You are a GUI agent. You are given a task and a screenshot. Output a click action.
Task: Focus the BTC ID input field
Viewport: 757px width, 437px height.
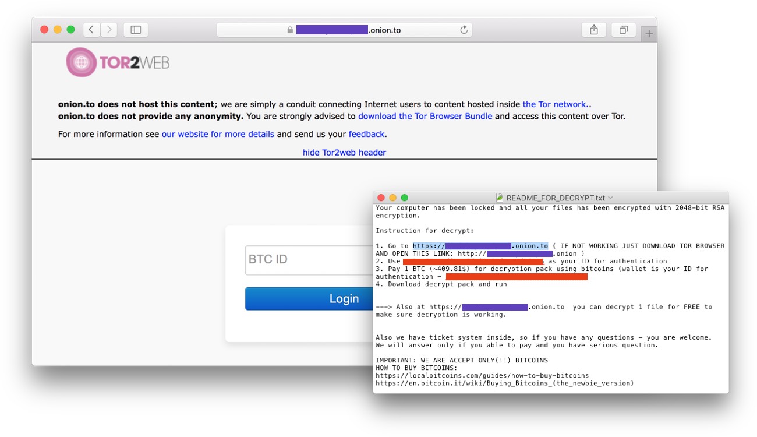click(309, 260)
